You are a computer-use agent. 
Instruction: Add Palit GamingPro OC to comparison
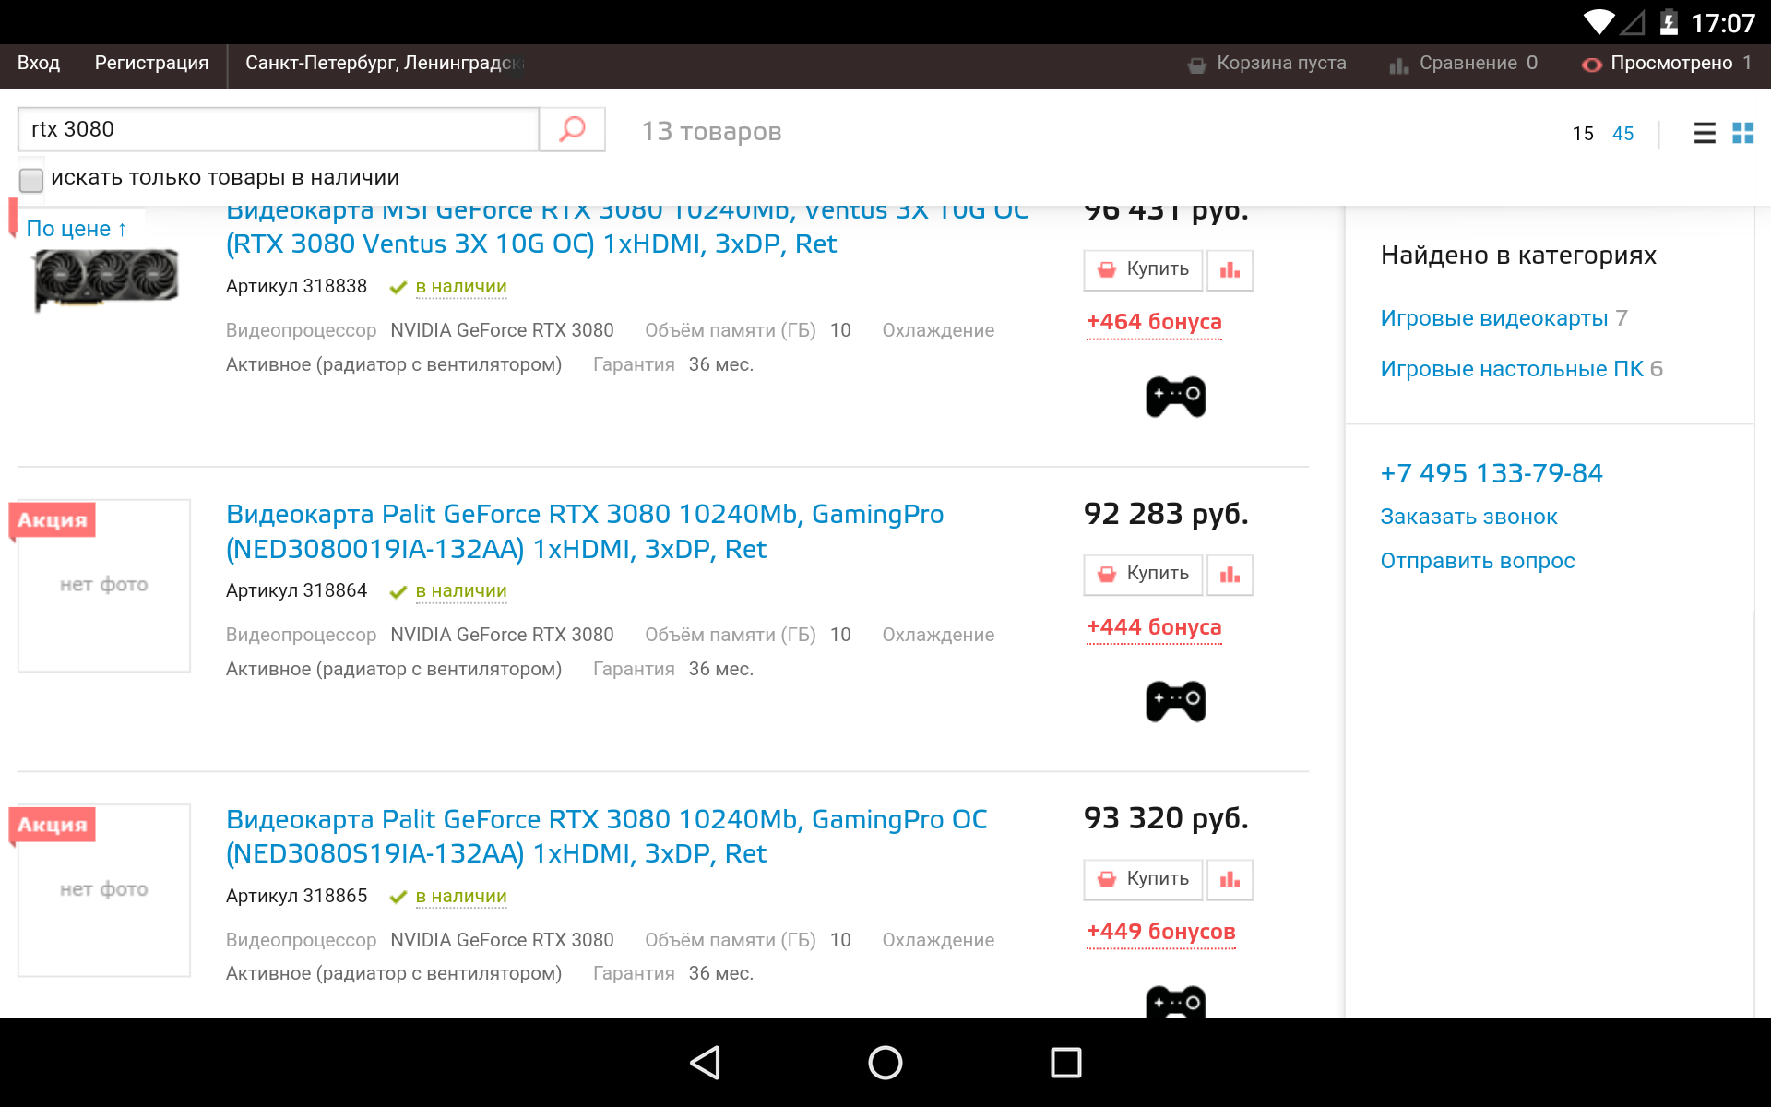click(x=1230, y=879)
